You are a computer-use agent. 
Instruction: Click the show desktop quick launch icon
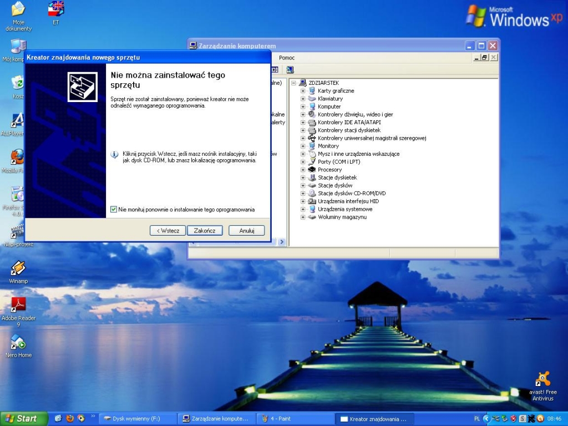coord(58,418)
